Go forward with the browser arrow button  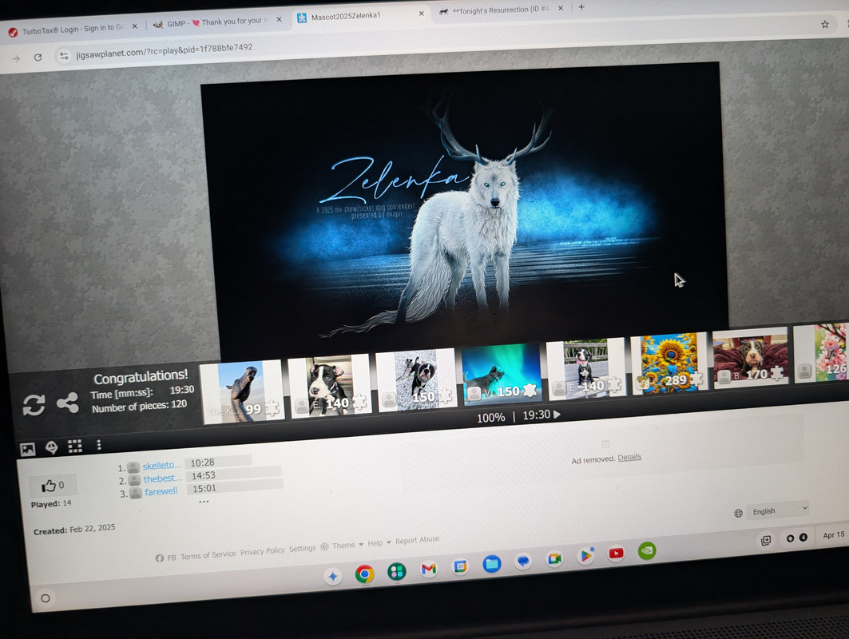pyautogui.click(x=16, y=58)
